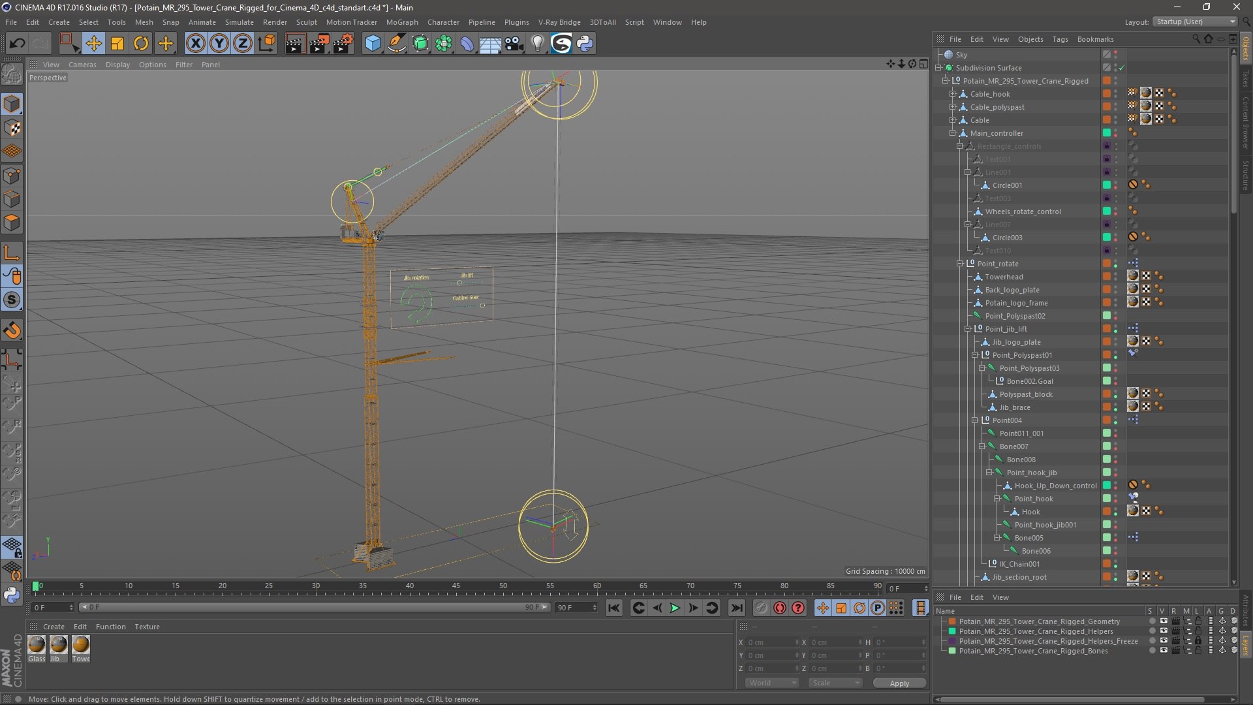Toggle visibility of Helpers layer

(1163, 631)
